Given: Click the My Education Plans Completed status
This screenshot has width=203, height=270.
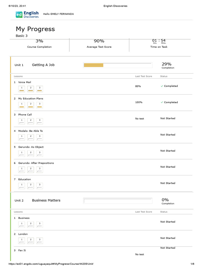Looking at the screenshot, I should click(169, 102).
